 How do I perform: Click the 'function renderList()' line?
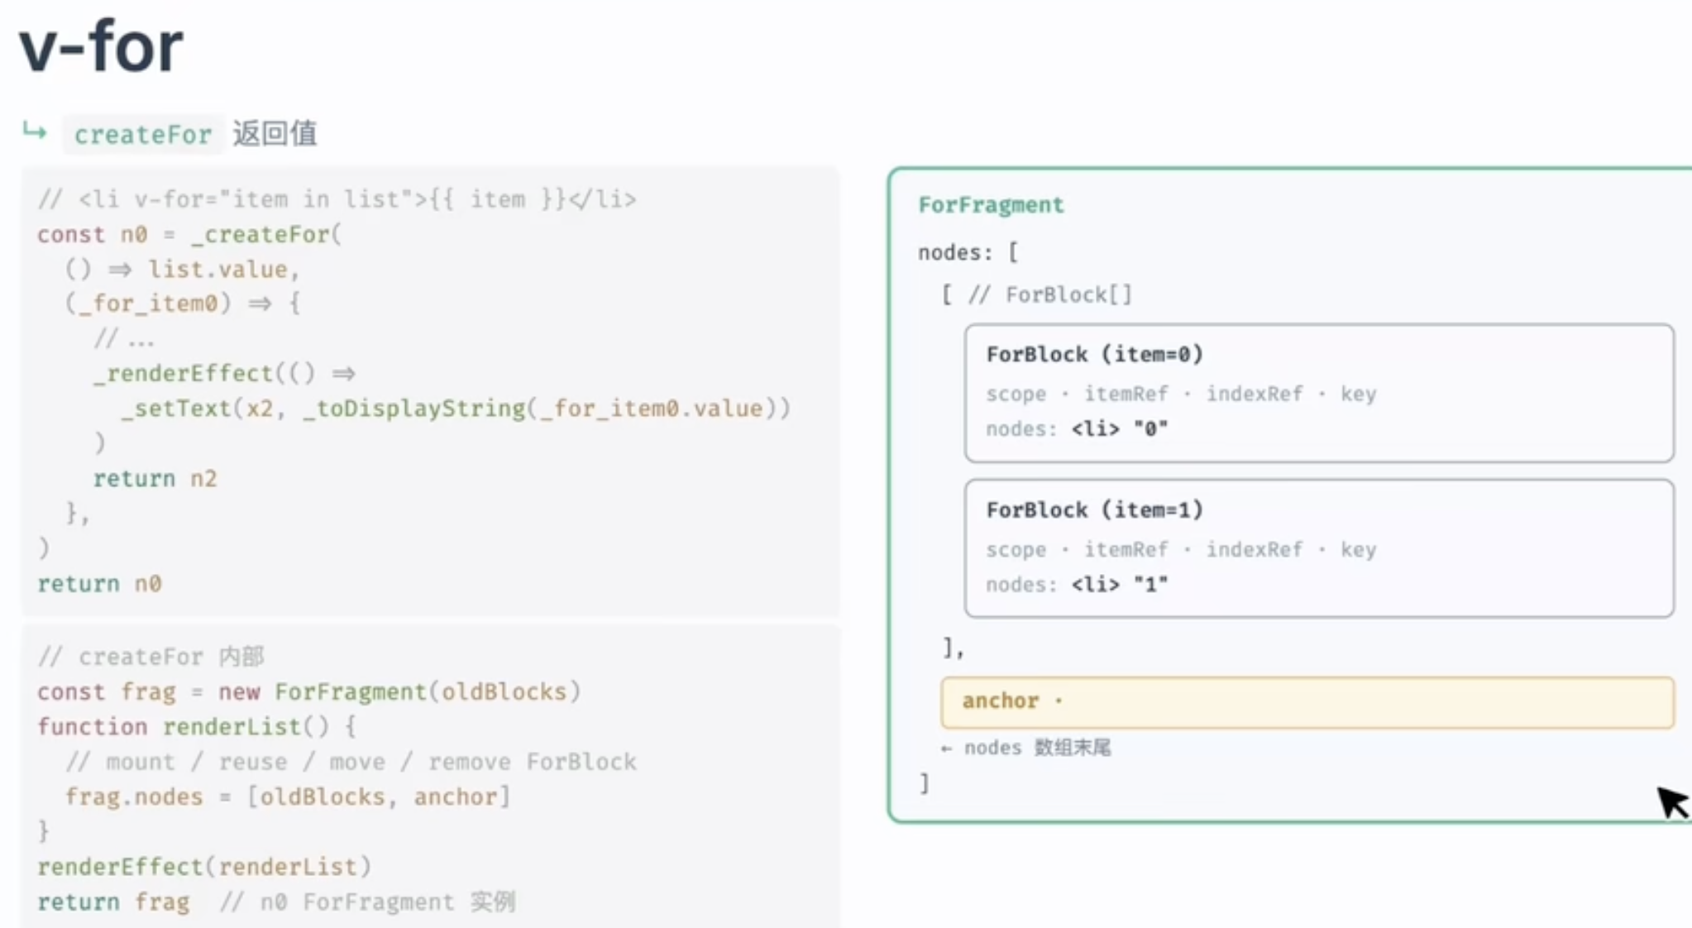click(x=197, y=727)
